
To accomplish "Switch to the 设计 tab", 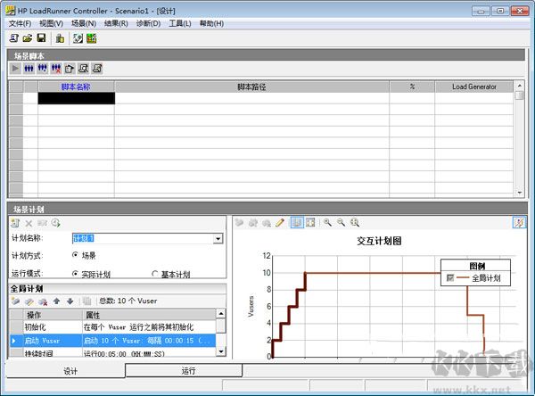I will click(x=65, y=371).
